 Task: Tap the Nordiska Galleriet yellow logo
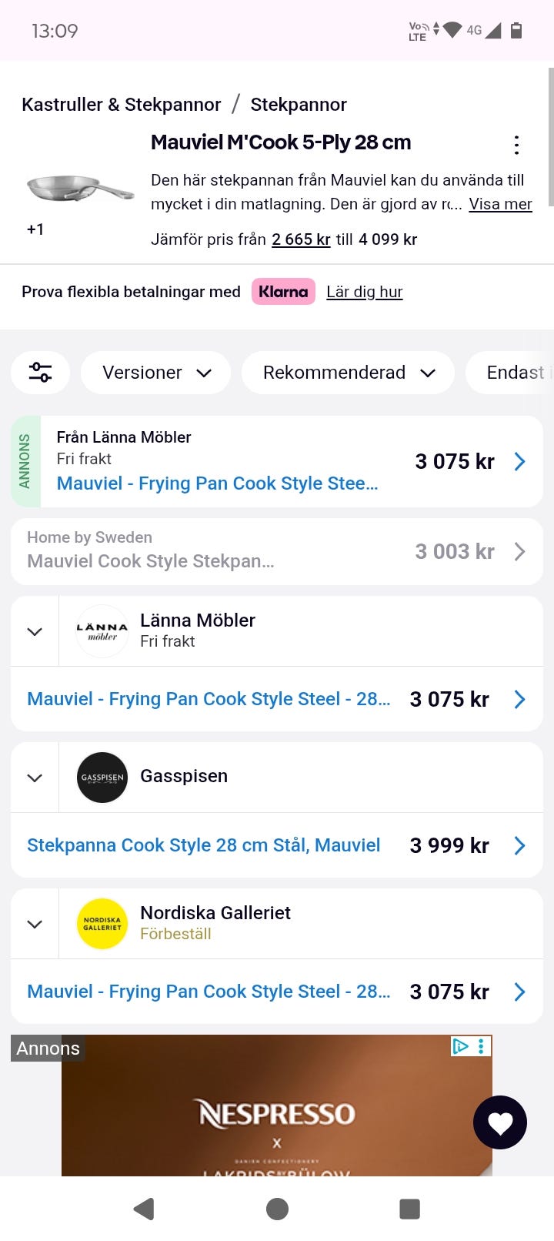[102, 924]
